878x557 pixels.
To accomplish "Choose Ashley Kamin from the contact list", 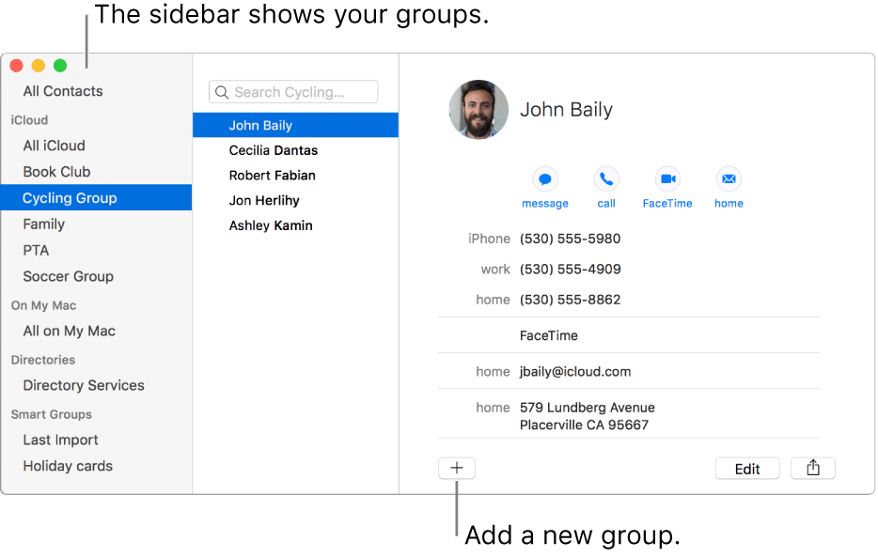I will [x=271, y=225].
